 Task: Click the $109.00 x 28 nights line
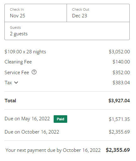(x=67, y=52)
